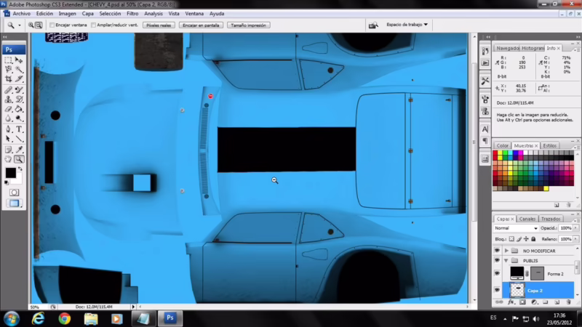Collapse the PUBLIS layer group
This screenshot has width=582, height=327.
tap(506, 259)
